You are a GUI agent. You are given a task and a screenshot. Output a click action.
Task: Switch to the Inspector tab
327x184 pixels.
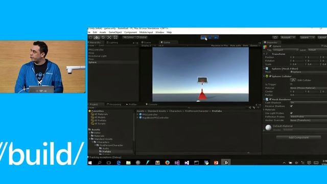[271, 42]
